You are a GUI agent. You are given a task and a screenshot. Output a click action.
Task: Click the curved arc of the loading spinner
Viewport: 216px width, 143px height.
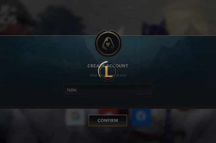pos(100,67)
